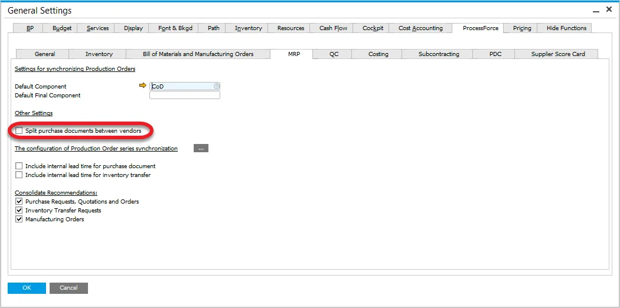Viewport: 620px width, 308px height.
Task: Uncheck Purchase Requests, Quotations and Orders
Action: (19, 202)
